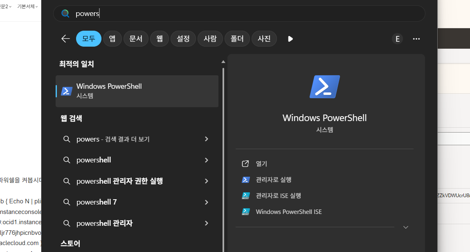Expand chevron next to powershell suggestion
470x252 pixels.
[x=207, y=160]
